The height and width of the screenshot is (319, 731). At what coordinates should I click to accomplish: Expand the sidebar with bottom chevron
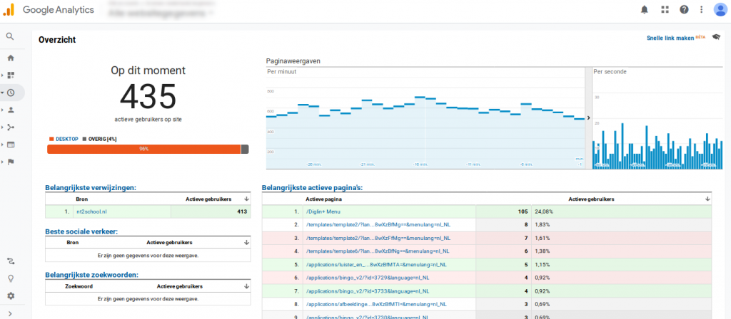click(11, 313)
